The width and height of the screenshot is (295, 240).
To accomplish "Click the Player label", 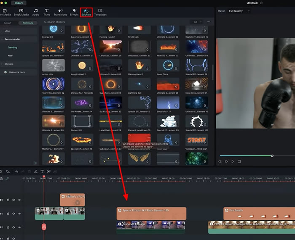I will click(x=221, y=11).
